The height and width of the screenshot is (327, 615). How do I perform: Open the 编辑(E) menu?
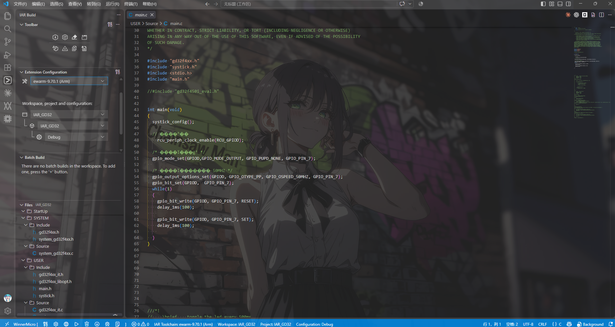click(x=38, y=4)
